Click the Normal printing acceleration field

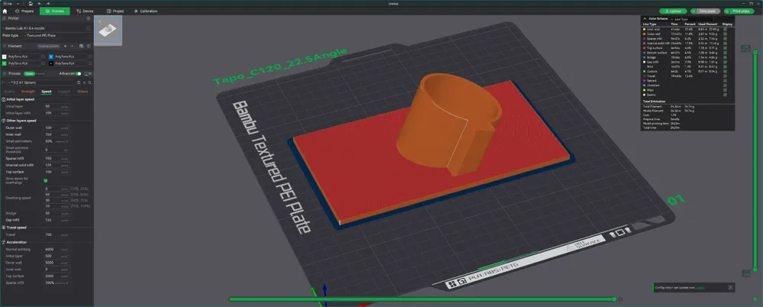tap(57, 249)
